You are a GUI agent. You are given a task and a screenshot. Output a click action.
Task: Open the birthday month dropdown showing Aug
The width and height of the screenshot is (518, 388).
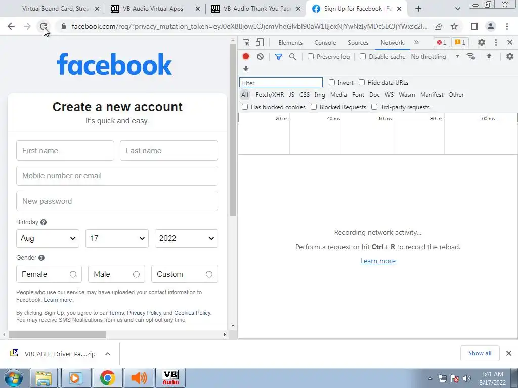(48, 238)
